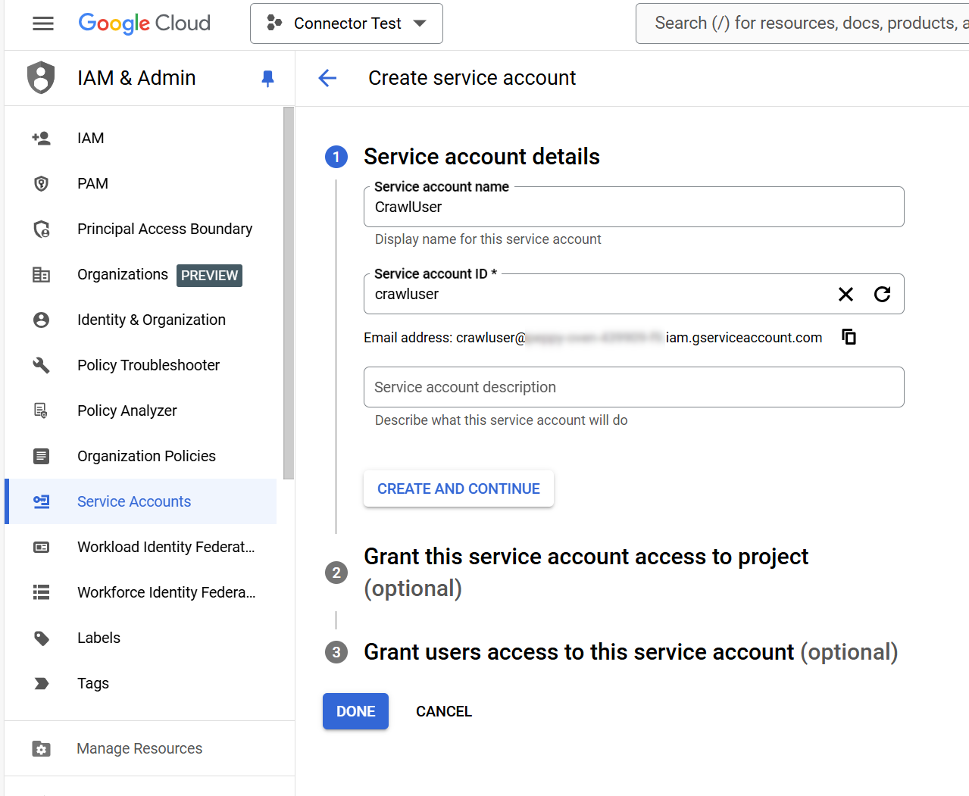Click the IAM add-person icon
This screenshot has height=796, width=969.
coord(41,138)
